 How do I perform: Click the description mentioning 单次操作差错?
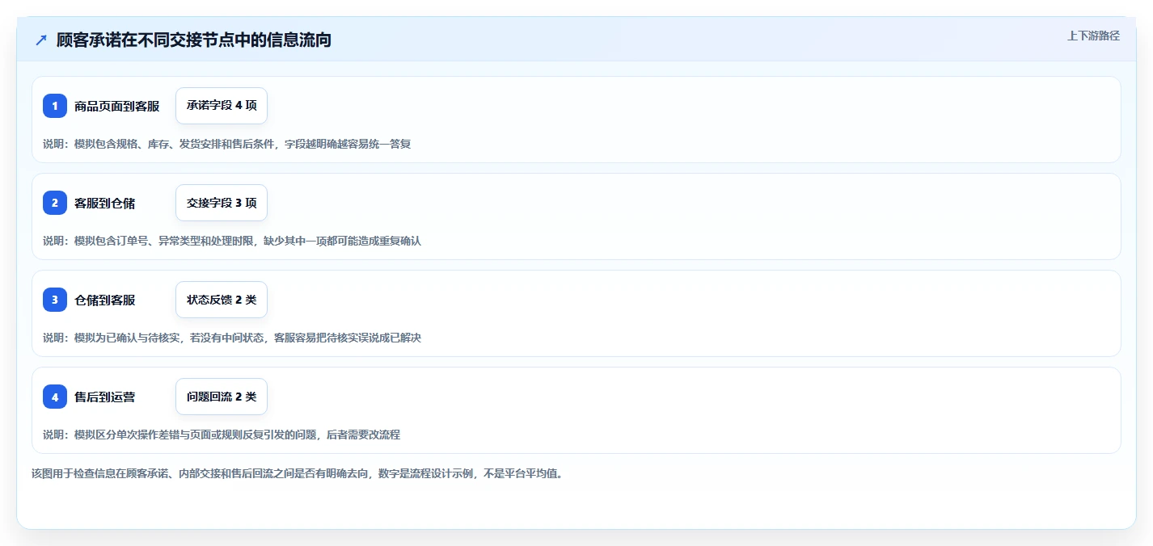tap(222, 435)
